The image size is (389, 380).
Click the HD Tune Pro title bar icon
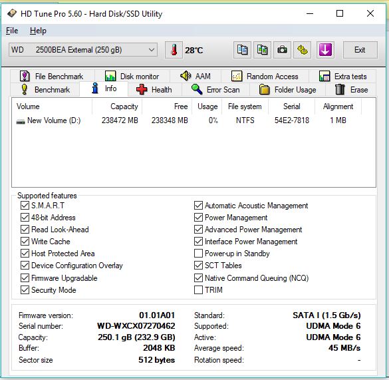click(x=11, y=13)
